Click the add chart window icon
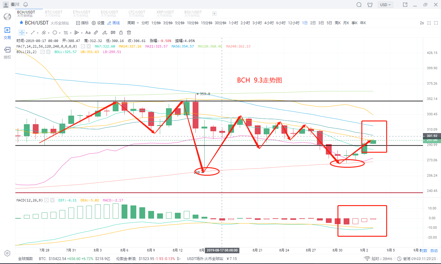 click(x=436, y=23)
